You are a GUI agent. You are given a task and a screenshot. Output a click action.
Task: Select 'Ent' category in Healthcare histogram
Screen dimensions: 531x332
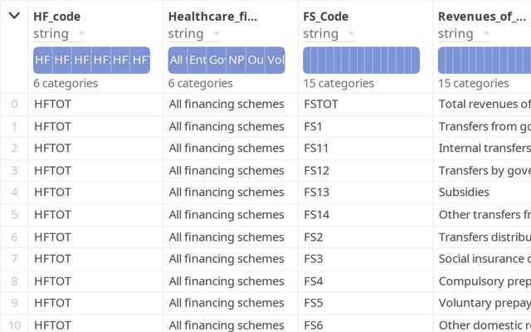(197, 60)
